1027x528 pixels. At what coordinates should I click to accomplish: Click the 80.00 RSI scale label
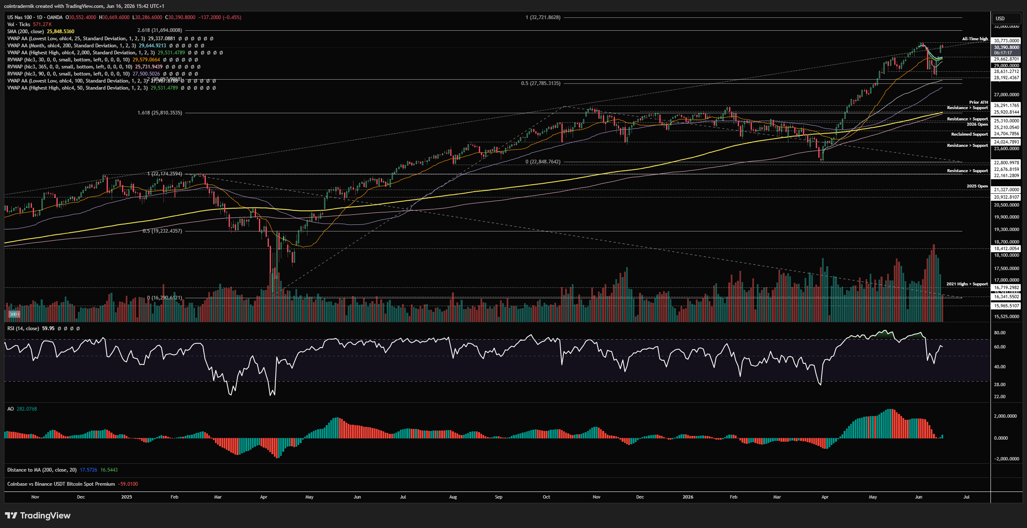point(1000,333)
